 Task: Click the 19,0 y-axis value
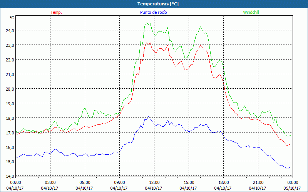(10, 104)
